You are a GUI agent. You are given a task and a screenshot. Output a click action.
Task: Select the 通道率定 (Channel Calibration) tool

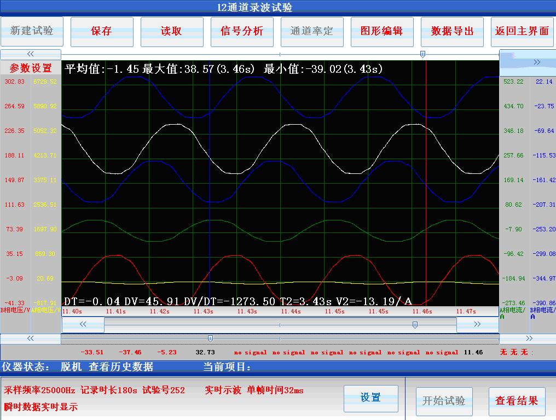[312, 32]
